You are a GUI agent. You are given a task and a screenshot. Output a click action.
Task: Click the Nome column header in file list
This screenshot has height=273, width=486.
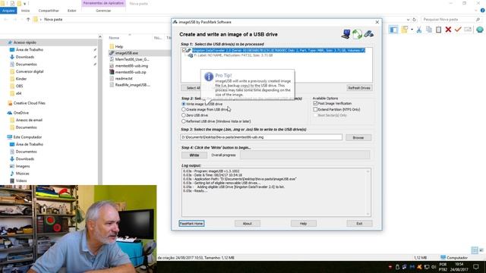click(x=114, y=38)
